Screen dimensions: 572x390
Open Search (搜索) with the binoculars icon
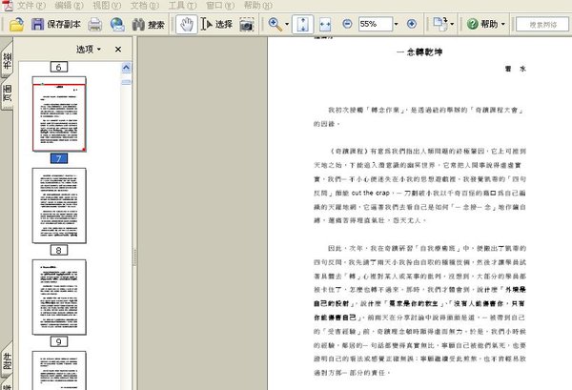pyautogui.click(x=148, y=25)
